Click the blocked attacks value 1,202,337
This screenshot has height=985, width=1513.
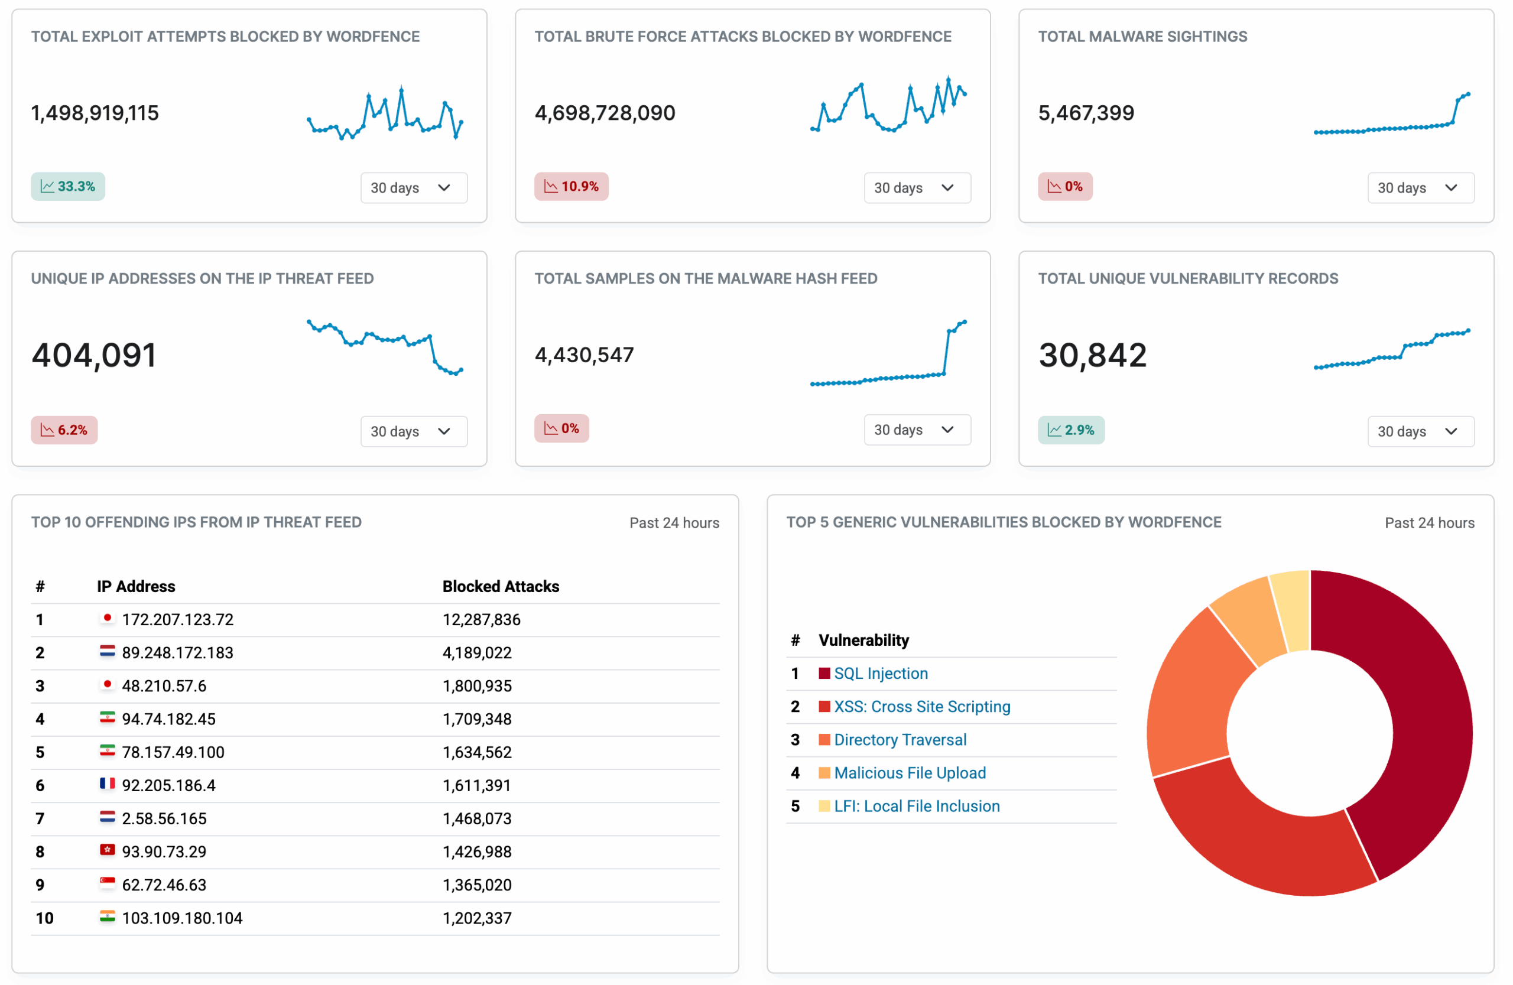coord(478,918)
